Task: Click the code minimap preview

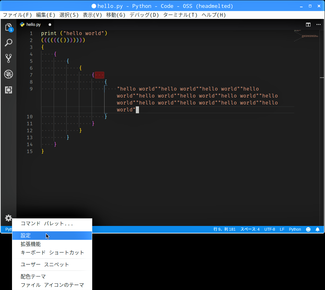Action: click(x=307, y=36)
